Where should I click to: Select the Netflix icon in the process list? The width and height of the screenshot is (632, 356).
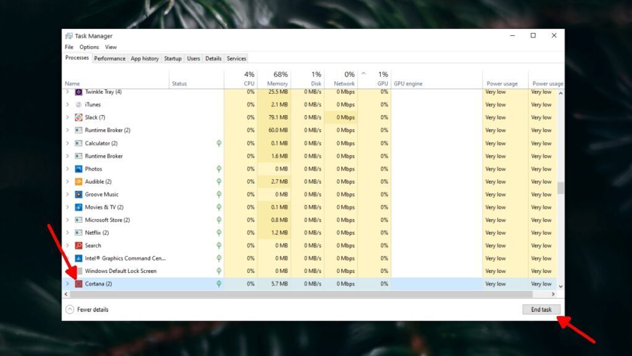point(79,233)
